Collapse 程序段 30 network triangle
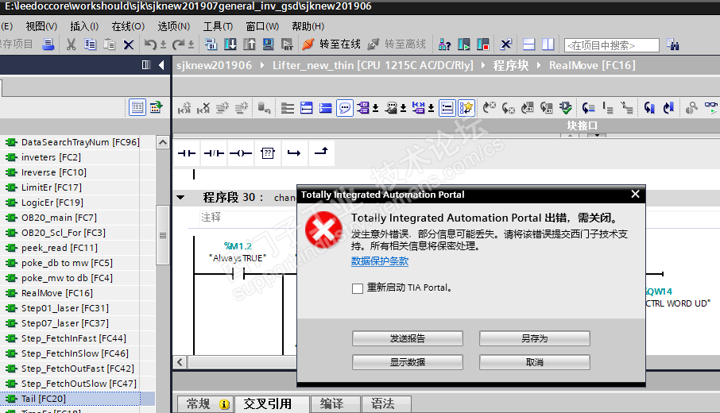Viewport: 720px width, 413px height. 180,197
